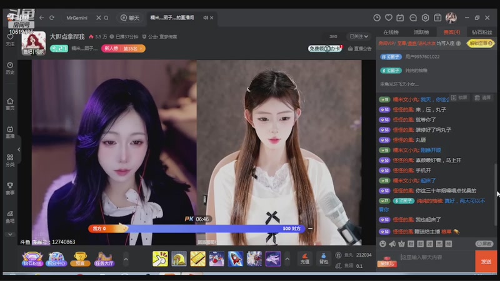Clear the MrGemini search text
Viewport: 500px width, 281px height.
(99, 18)
